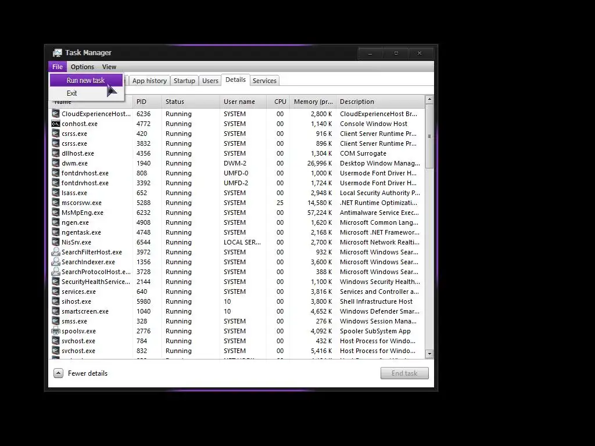The image size is (595, 446).
Task: Click the dwm.exe process icon
Action: click(x=56, y=163)
